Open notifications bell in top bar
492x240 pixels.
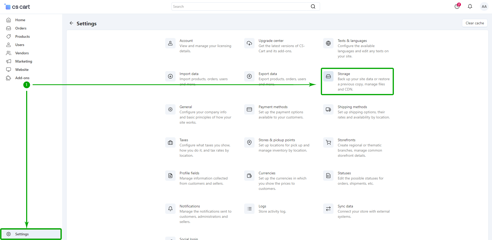point(470,6)
